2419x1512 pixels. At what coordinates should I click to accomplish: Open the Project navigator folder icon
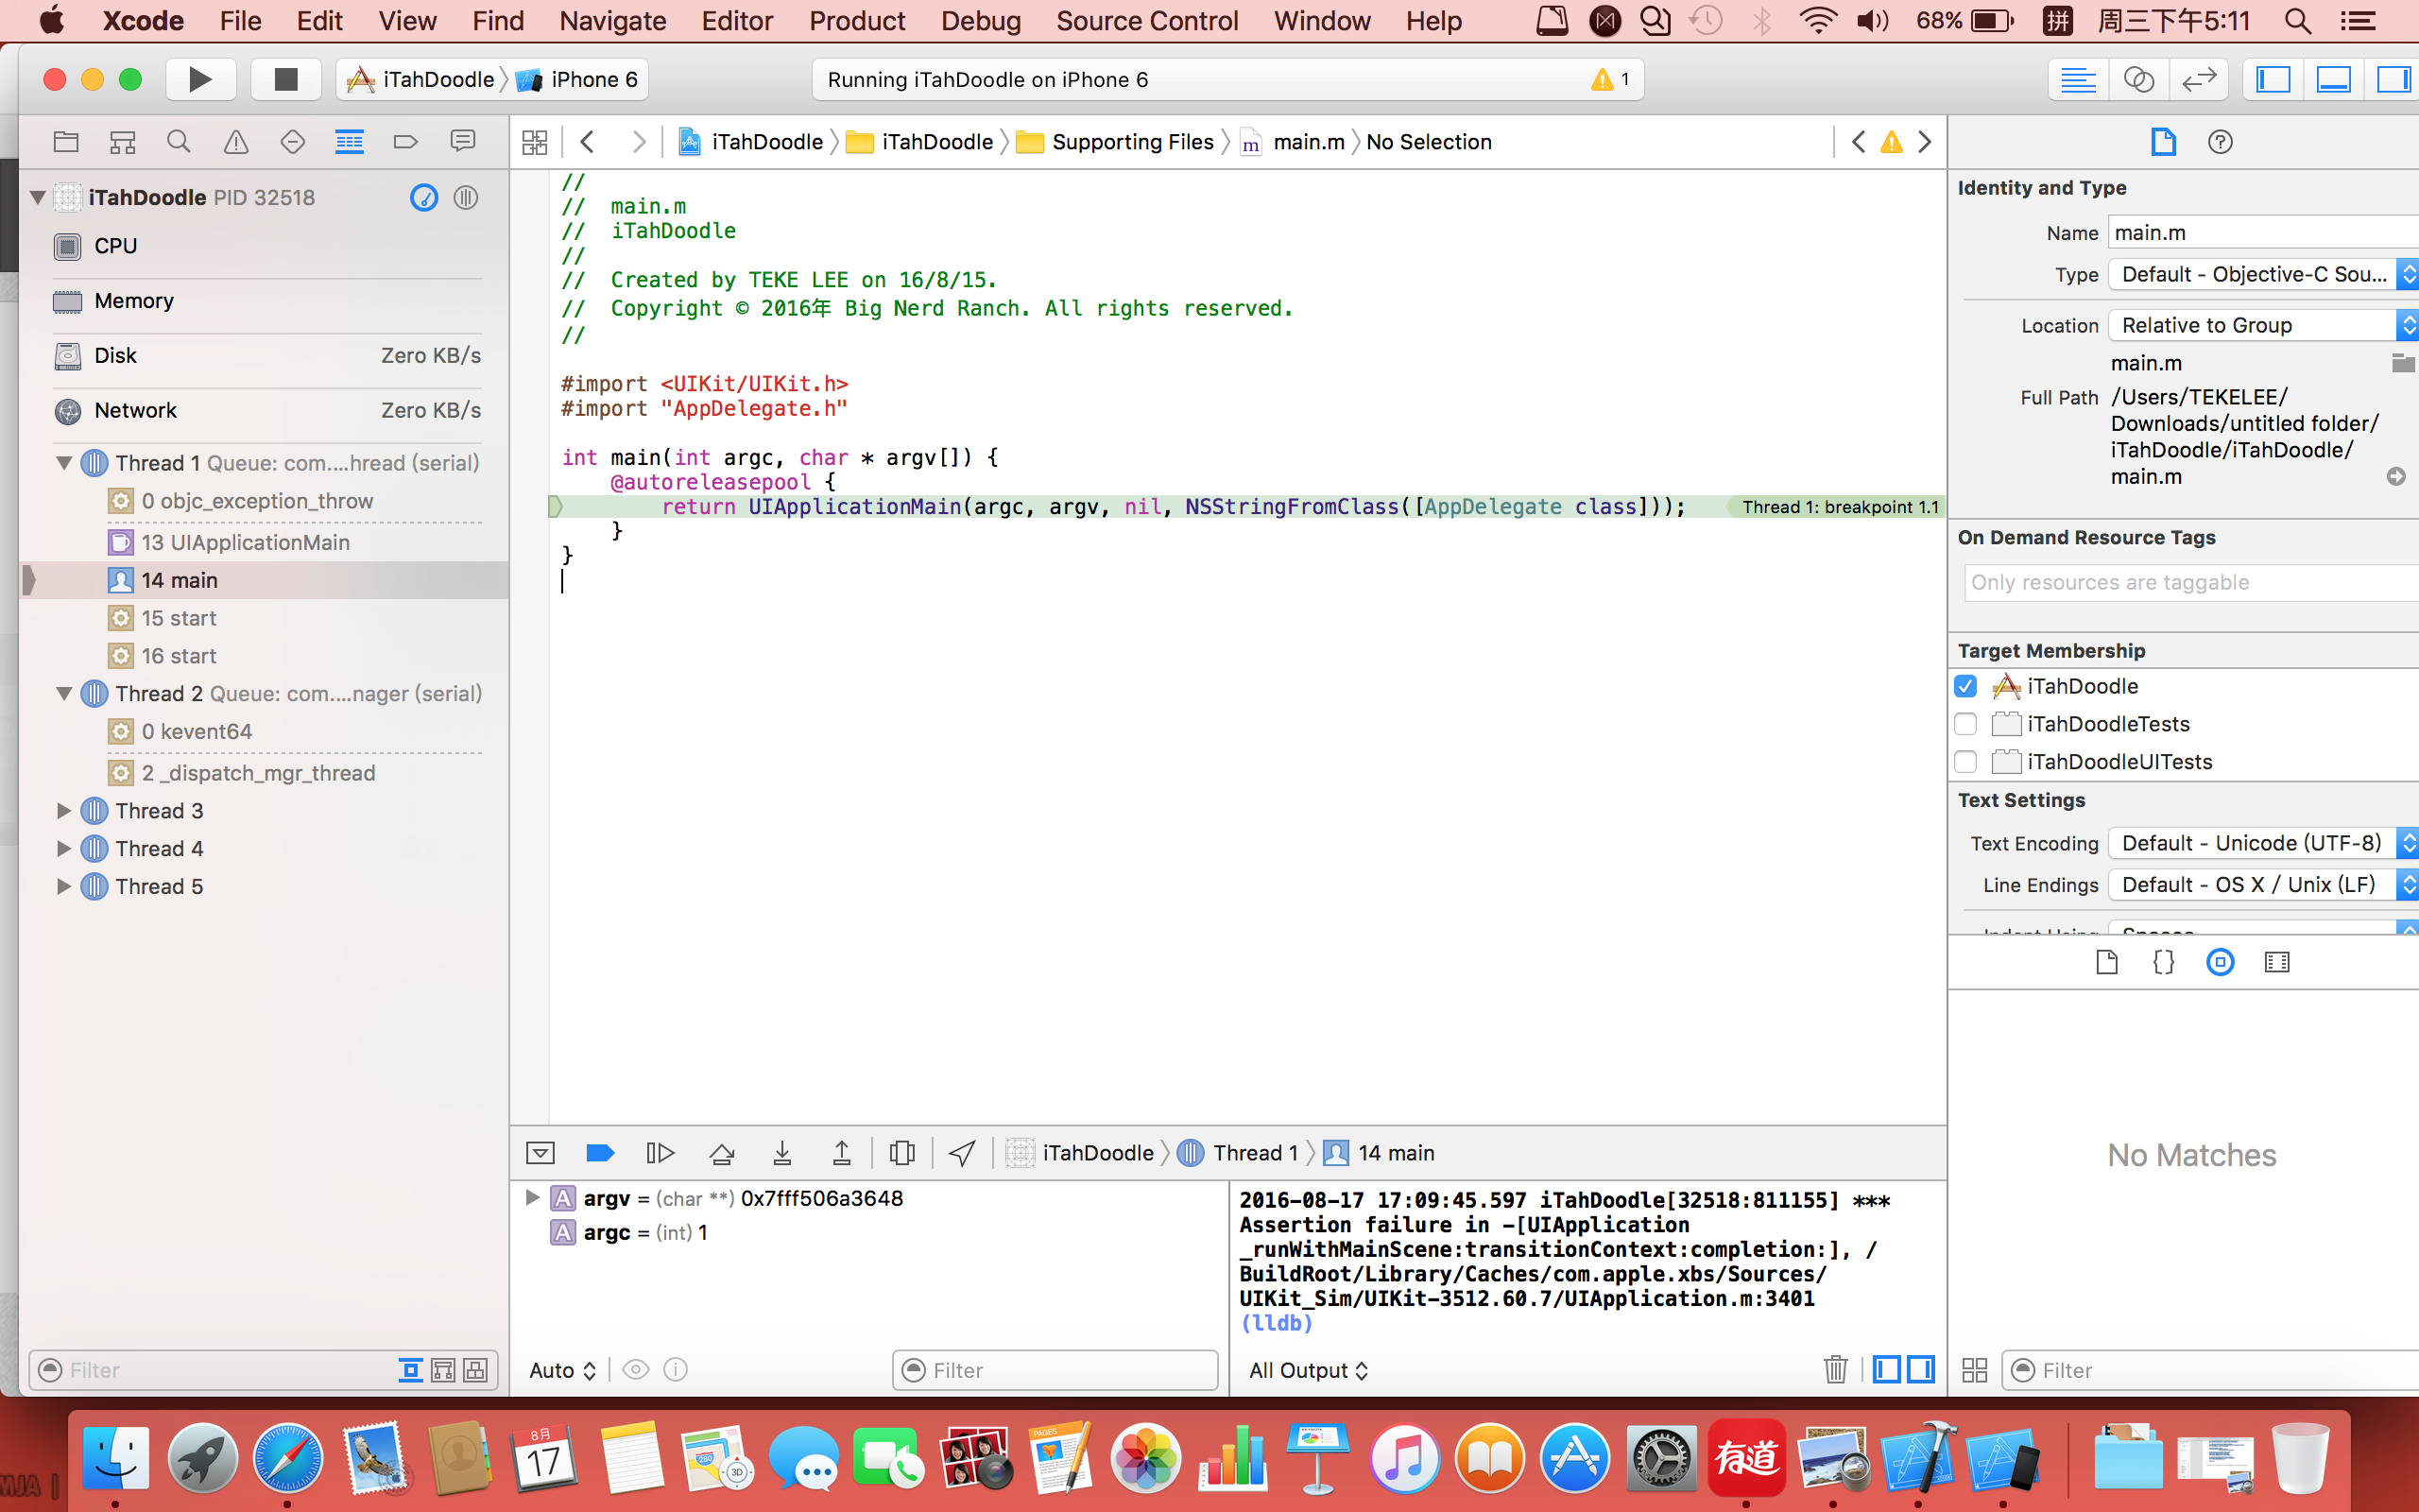tap(66, 142)
